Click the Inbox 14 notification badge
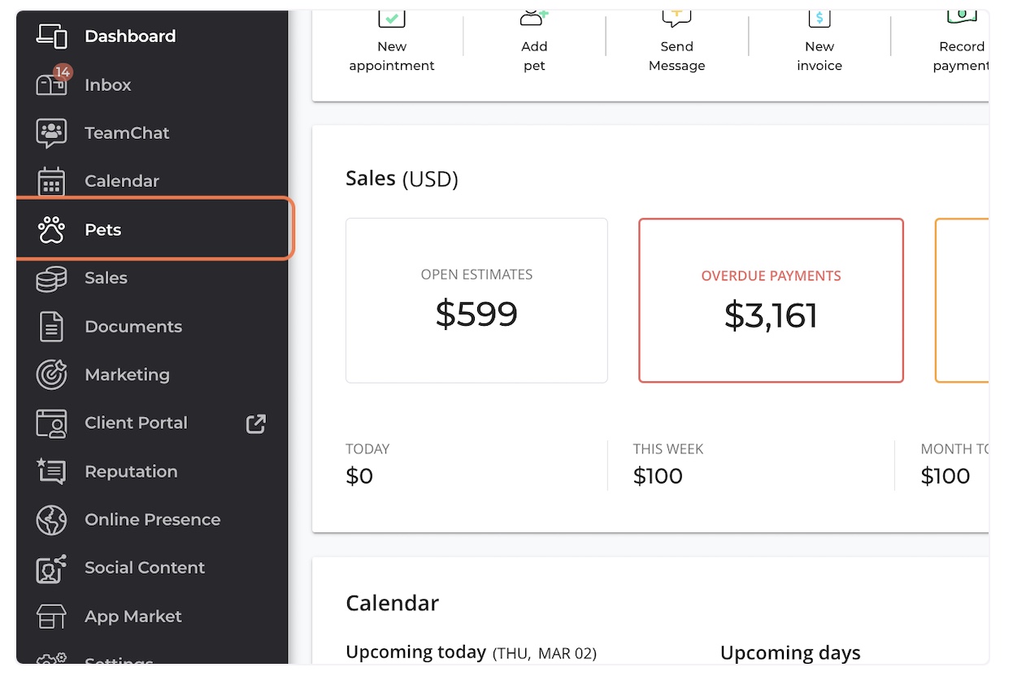Viewport: 1013px width, 676px height. (63, 72)
